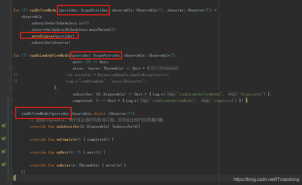
Task: Collapse the file-end closing brace fold marker
Action: coord(11,177)
